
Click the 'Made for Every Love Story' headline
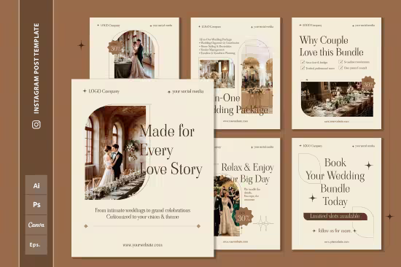171,150
